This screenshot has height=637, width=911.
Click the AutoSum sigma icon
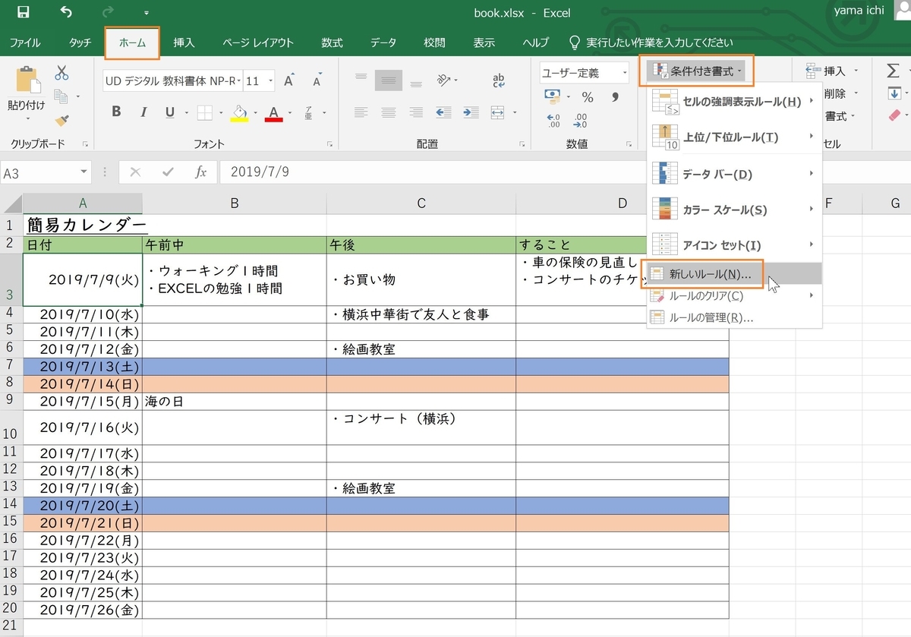pos(894,70)
